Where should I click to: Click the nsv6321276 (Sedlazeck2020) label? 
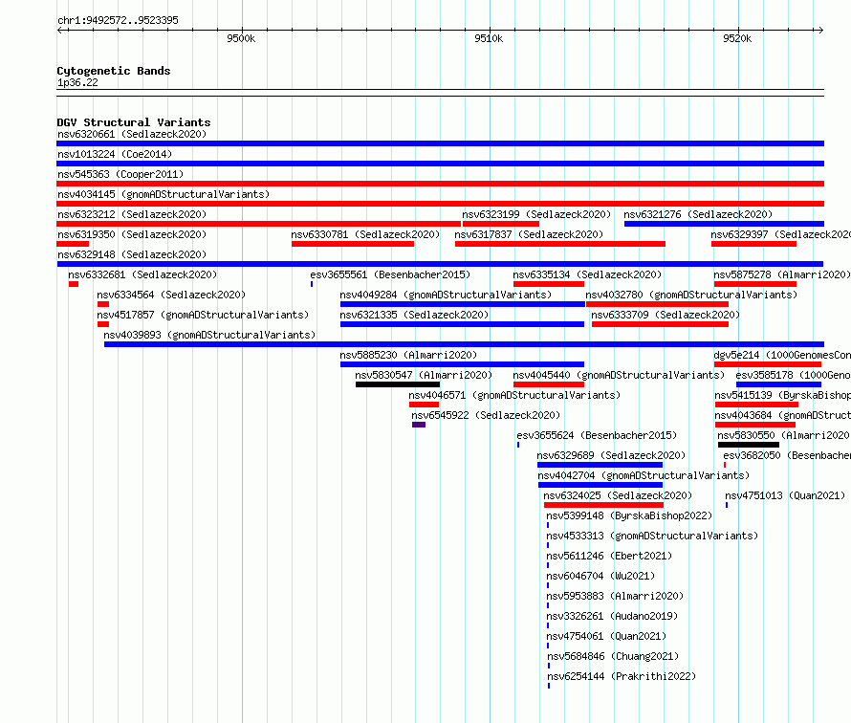[x=698, y=214]
